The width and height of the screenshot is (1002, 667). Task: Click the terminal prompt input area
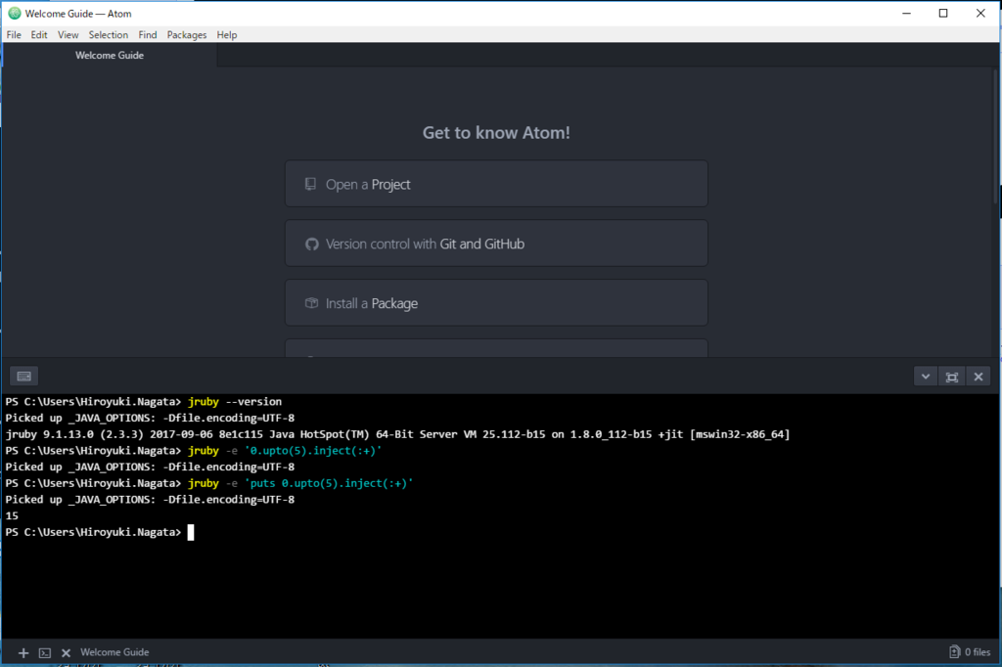[x=191, y=532]
